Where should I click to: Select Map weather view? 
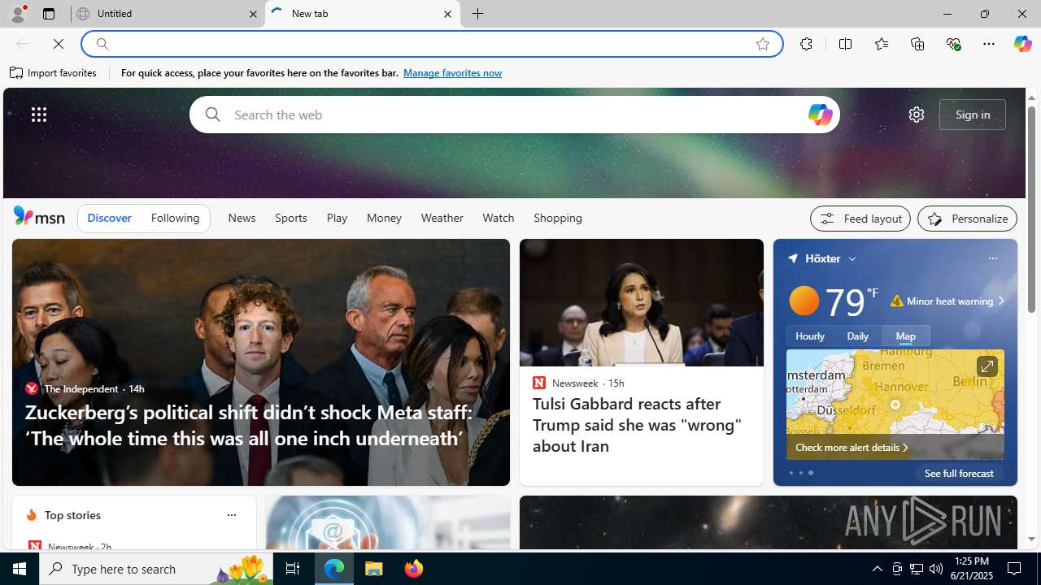click(905, 336)
